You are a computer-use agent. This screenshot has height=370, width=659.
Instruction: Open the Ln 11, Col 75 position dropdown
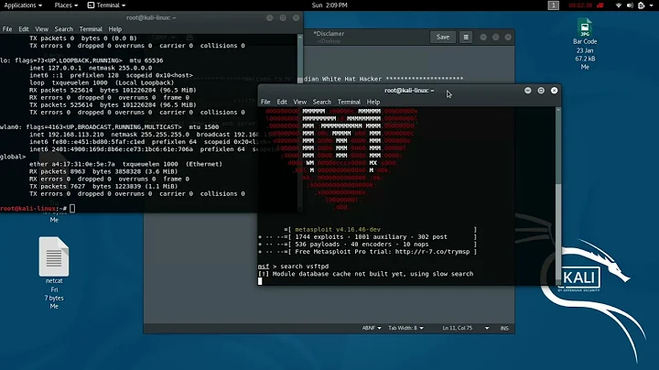click(465, 328)
